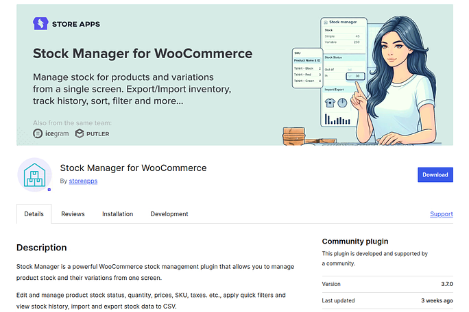The height and width of the screenshot is (312, 469).
Task: Click the pie chart icon in banner illustration
Action: pos(342,103)
